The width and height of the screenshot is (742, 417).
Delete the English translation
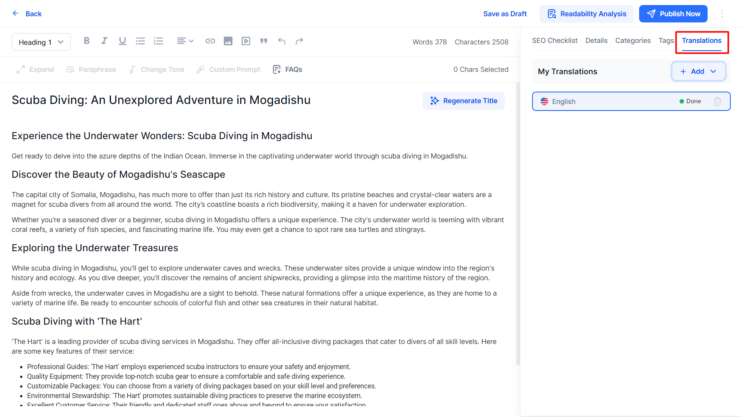click(x=717, y=101)
